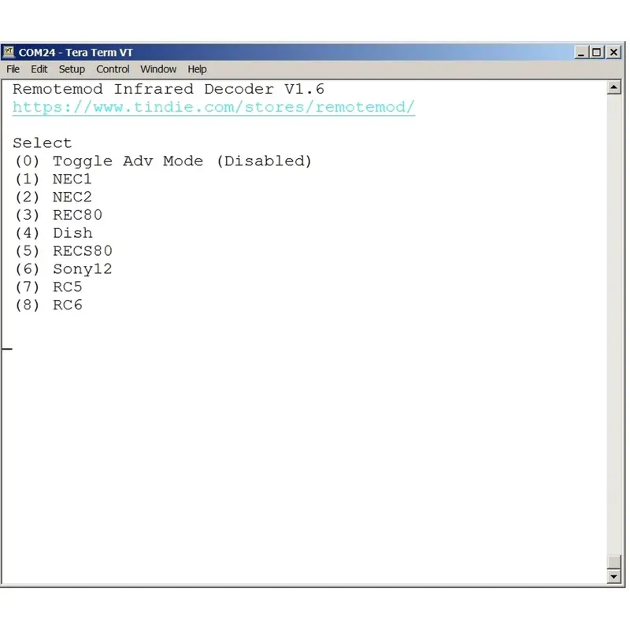Viewport: 630px width, 629px height.
Task: Open the Control menu
Action: (x=113, y=69)
